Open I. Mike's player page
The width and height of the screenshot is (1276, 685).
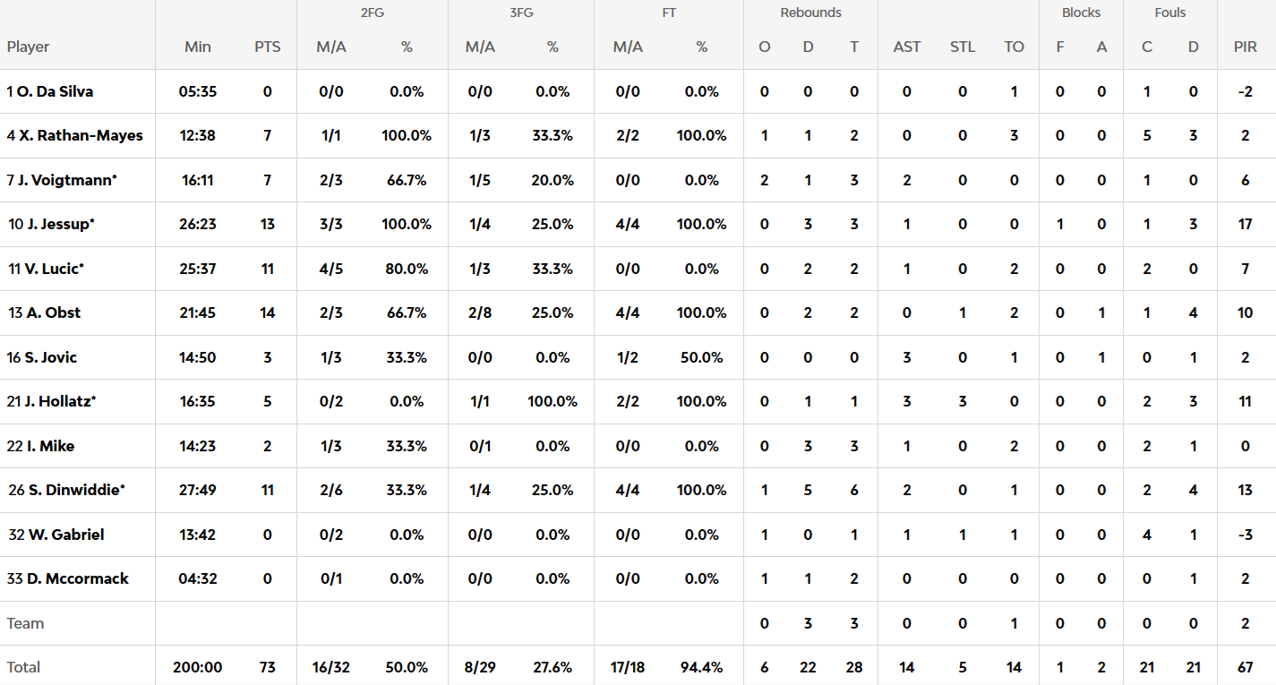click(49, 446)
